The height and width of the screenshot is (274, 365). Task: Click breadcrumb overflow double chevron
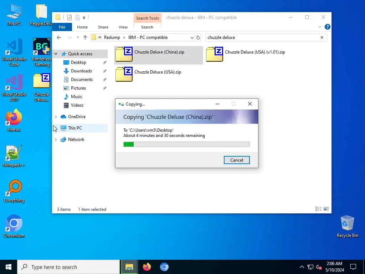100,37
